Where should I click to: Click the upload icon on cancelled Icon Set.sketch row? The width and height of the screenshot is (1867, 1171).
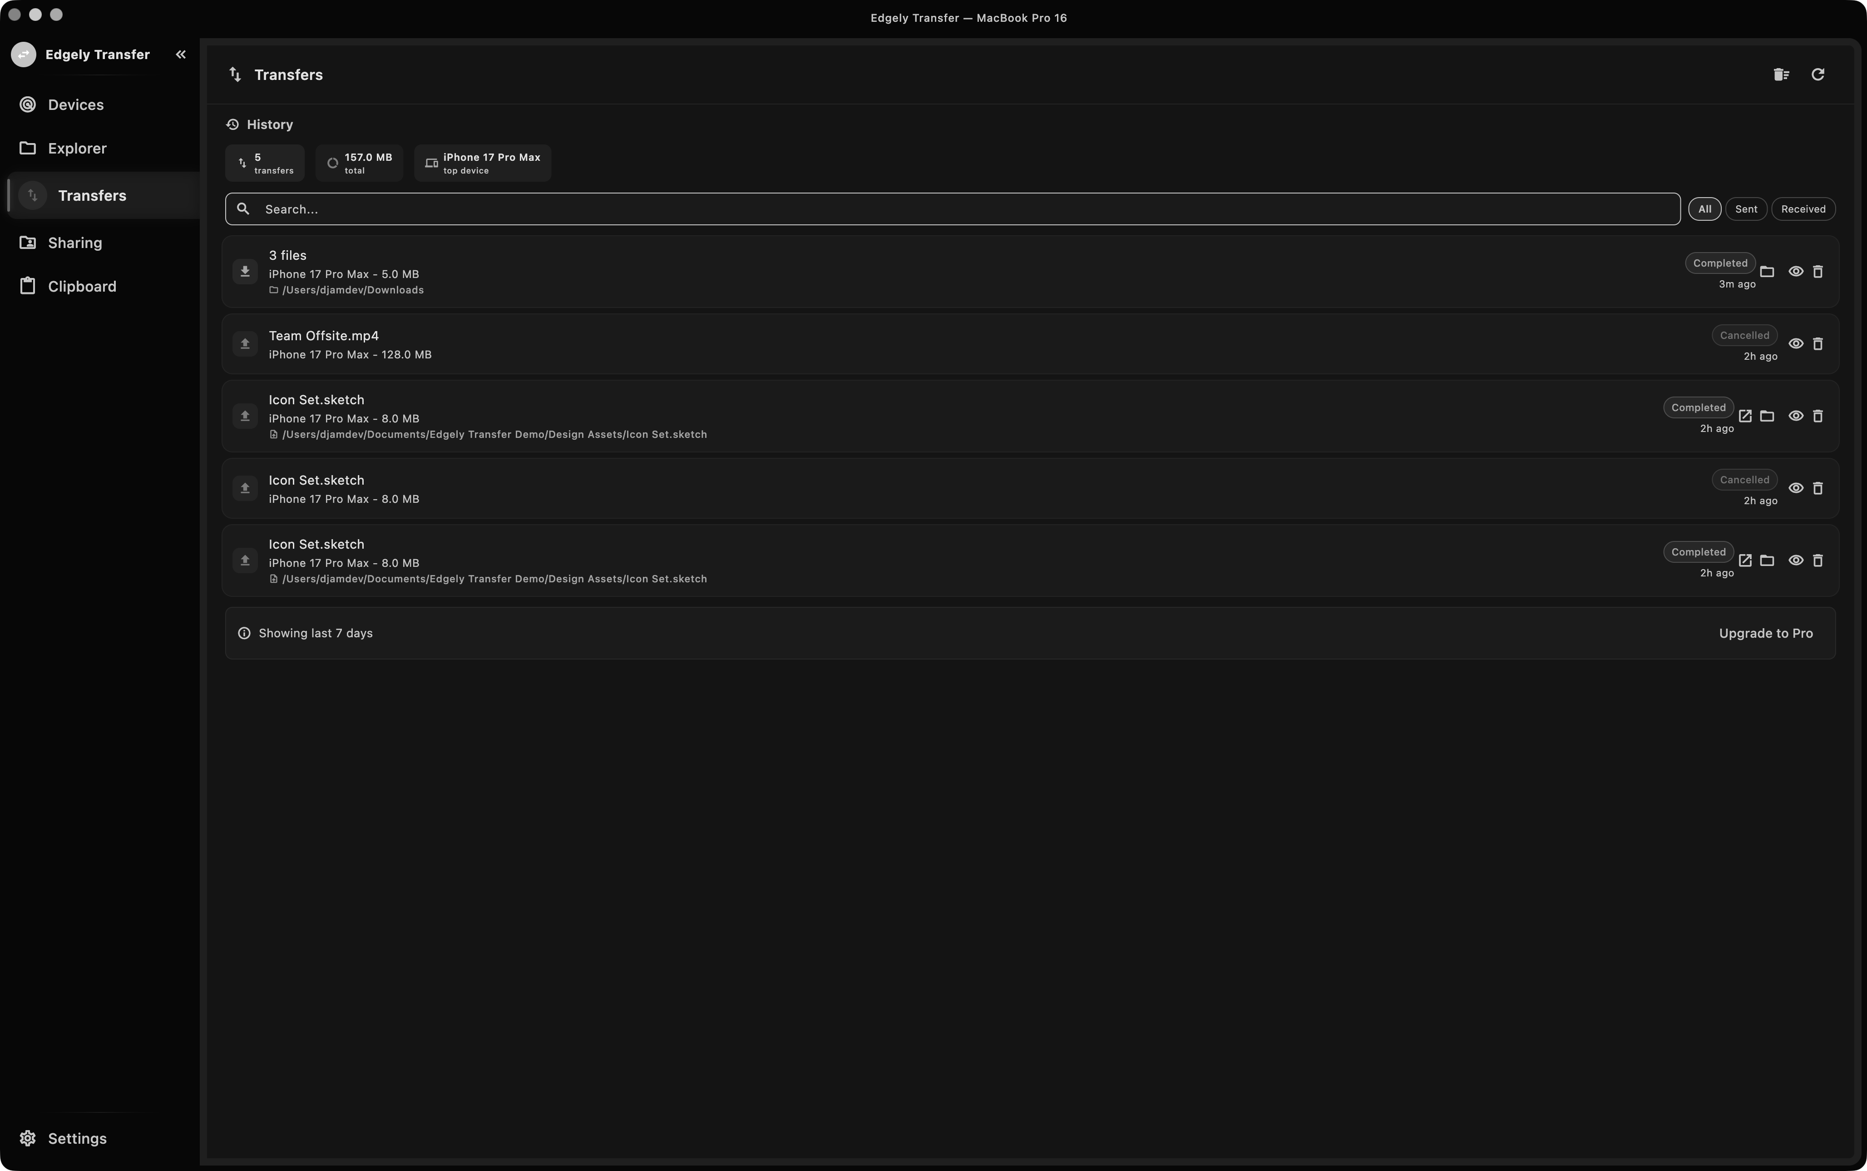click(245, 488)
